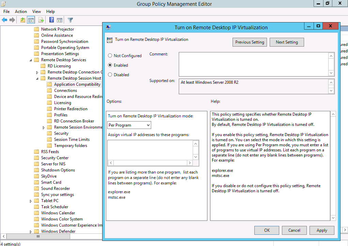
Task: Click the Filter funnel icon in the toolbar
Action: coord(70,20)
